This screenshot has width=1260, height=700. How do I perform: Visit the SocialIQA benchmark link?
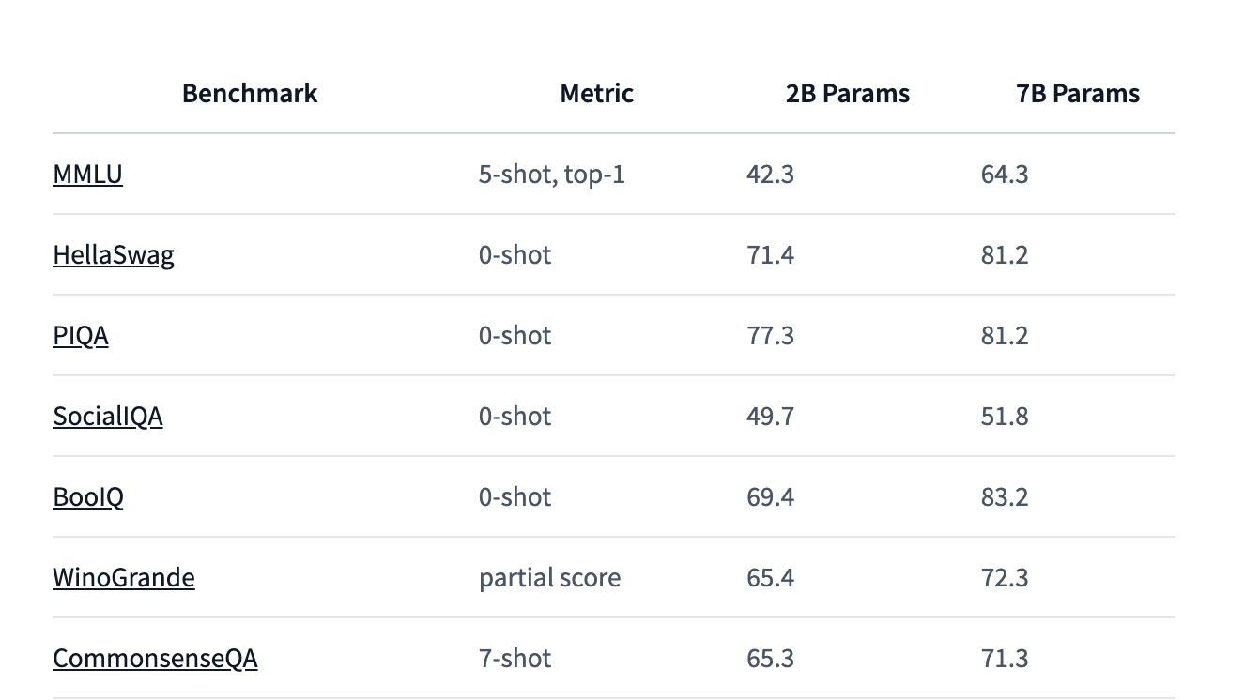point(108,417)
